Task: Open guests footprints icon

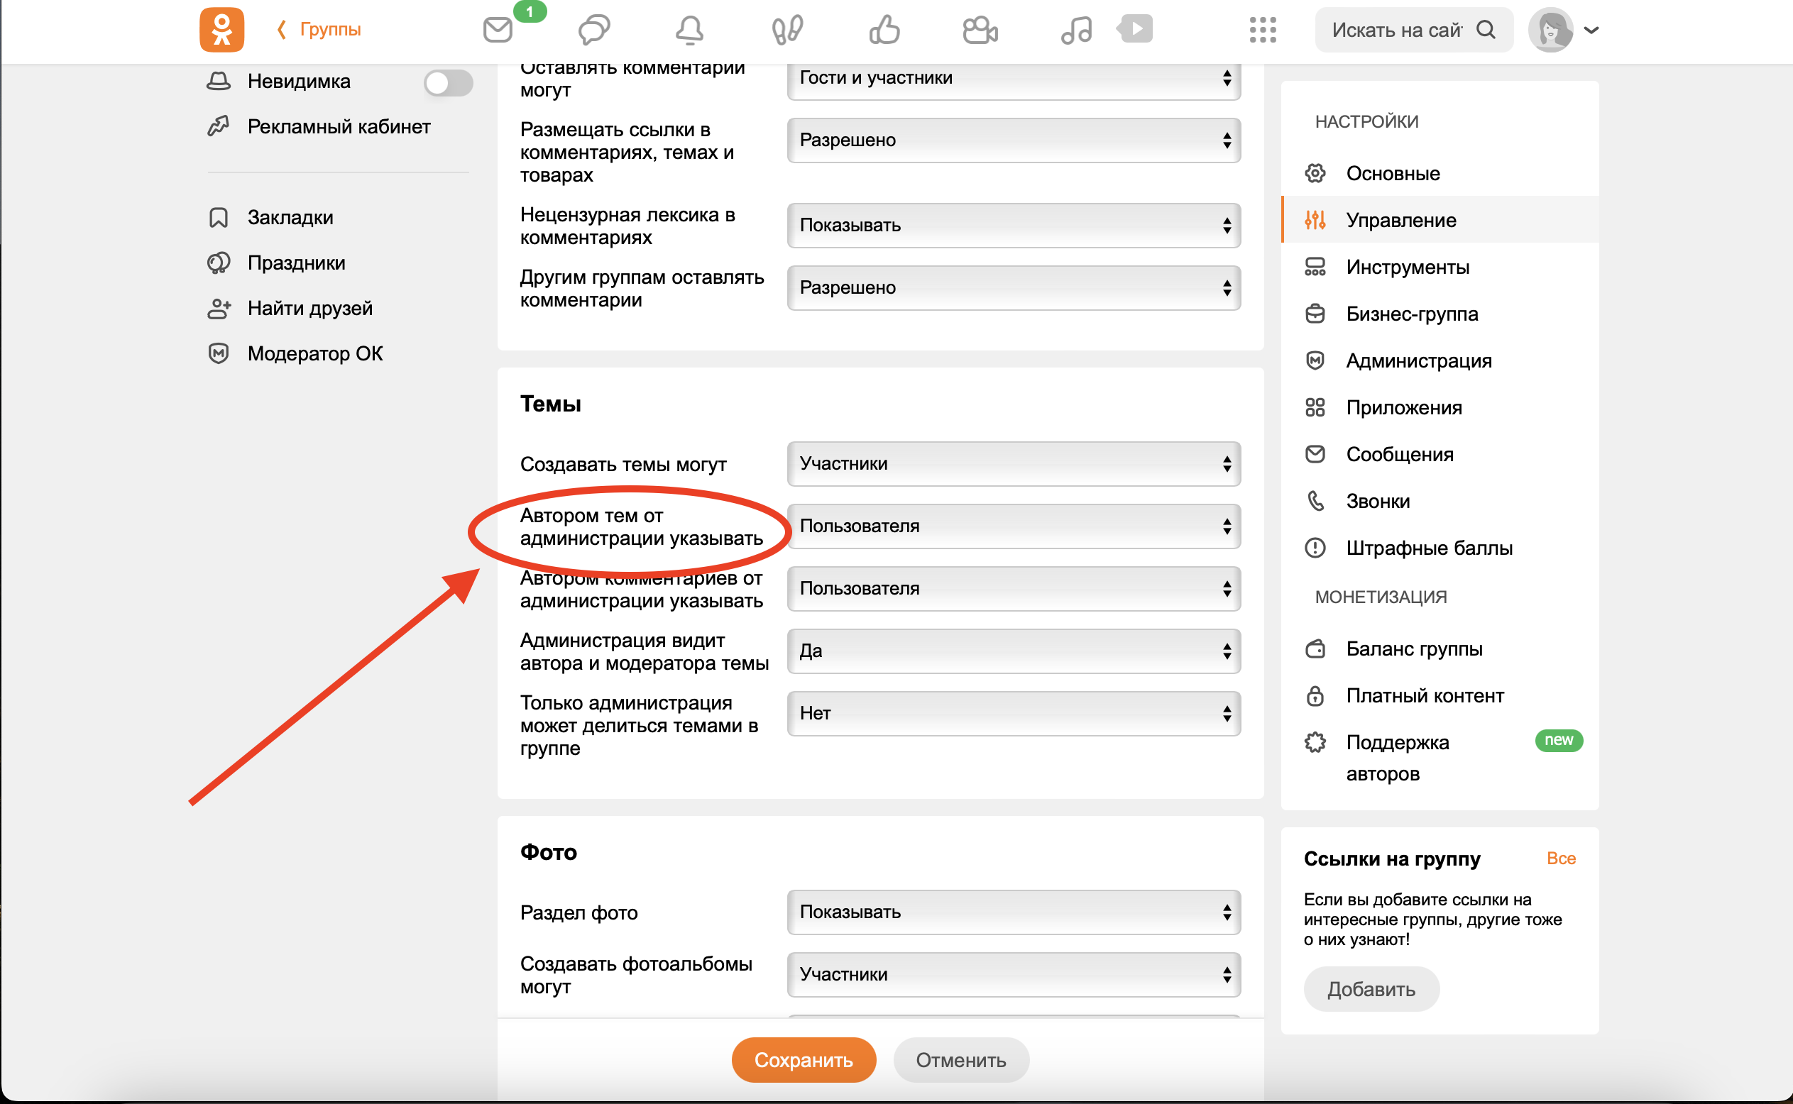Action: 786,30
